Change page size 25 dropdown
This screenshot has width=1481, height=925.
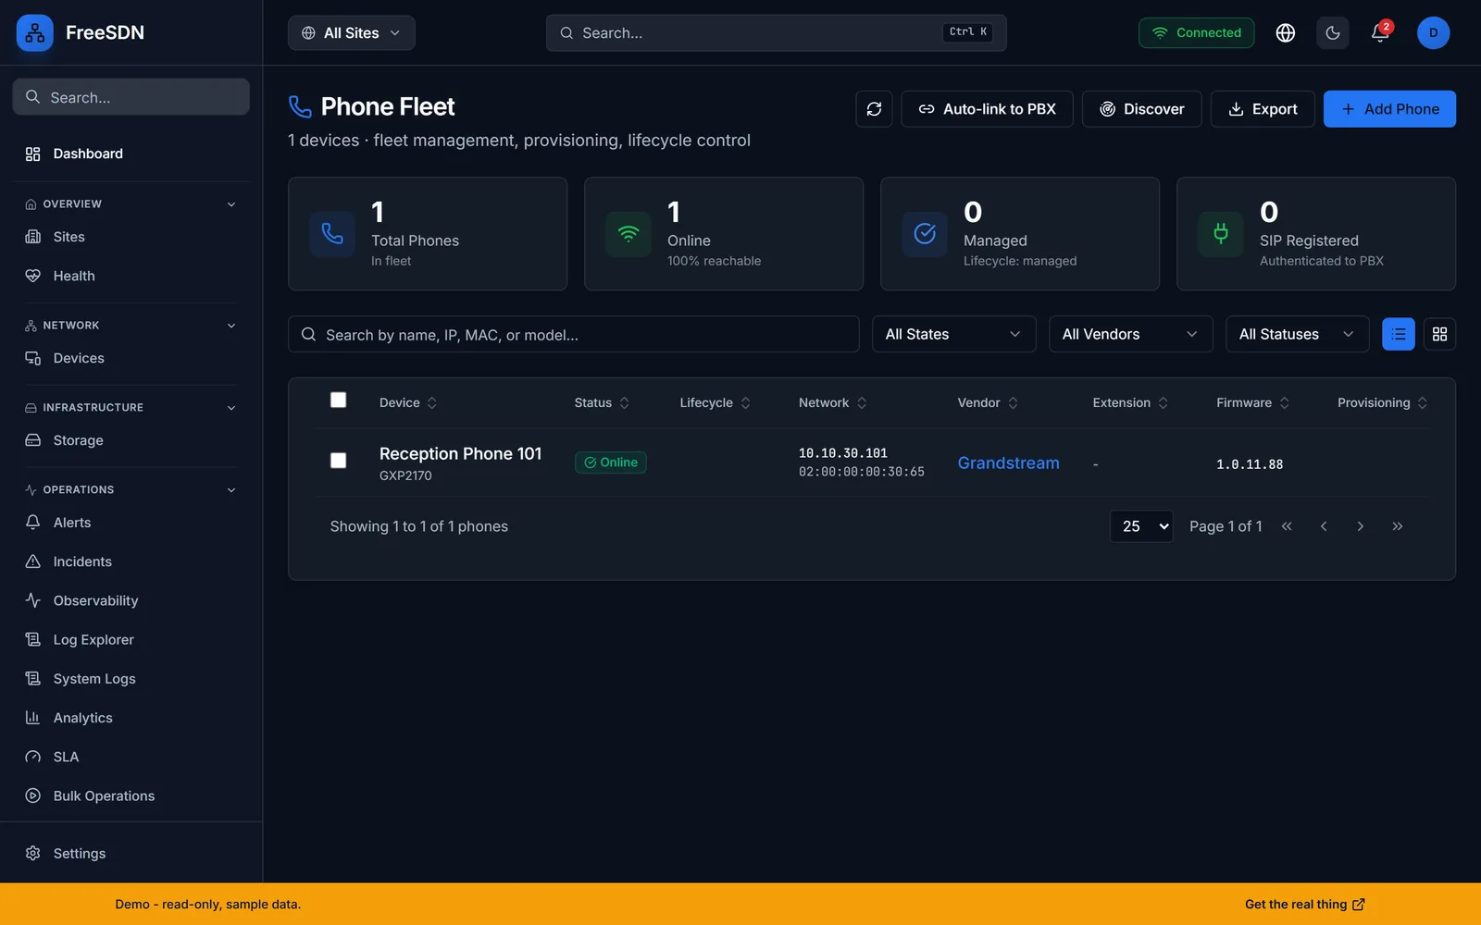(x=1141, y=526)
